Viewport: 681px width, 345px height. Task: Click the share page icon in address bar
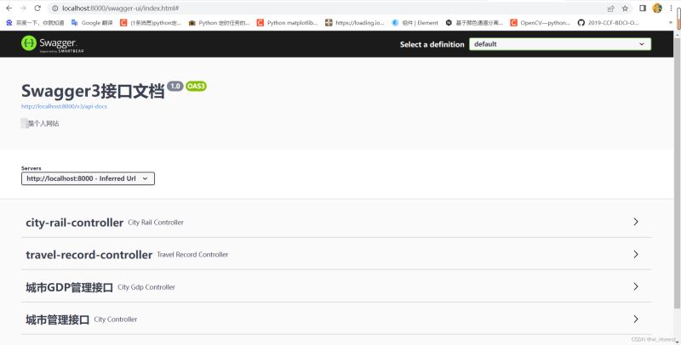click(x=610, y=8)
